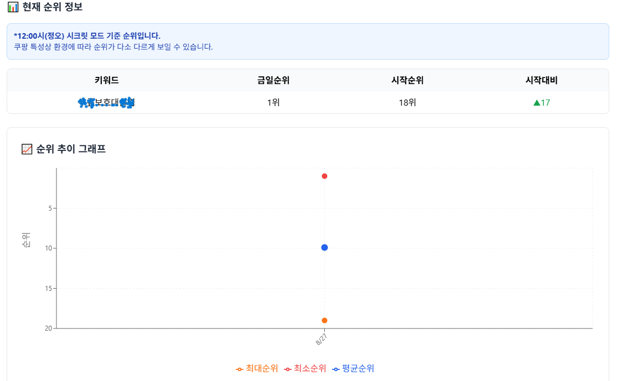
Task: Click the vertical 순위 y-axis label
Action: pos(26,241)
